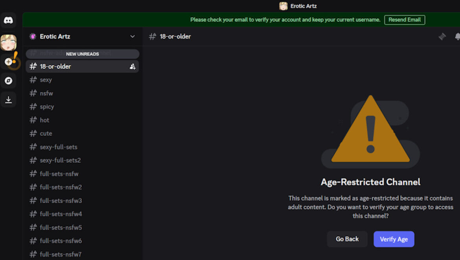The width and height of the screenshot is (460, 260).
Task: Select the 18-or-older channel in sidebar
Action: click(83, 66)
